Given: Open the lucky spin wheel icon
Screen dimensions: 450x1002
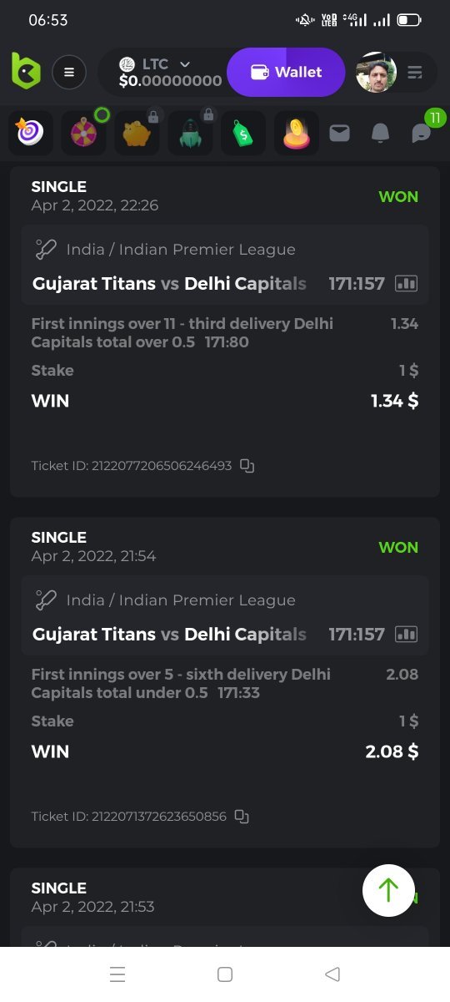Looking at the screenshot, I should coord(83,133).
